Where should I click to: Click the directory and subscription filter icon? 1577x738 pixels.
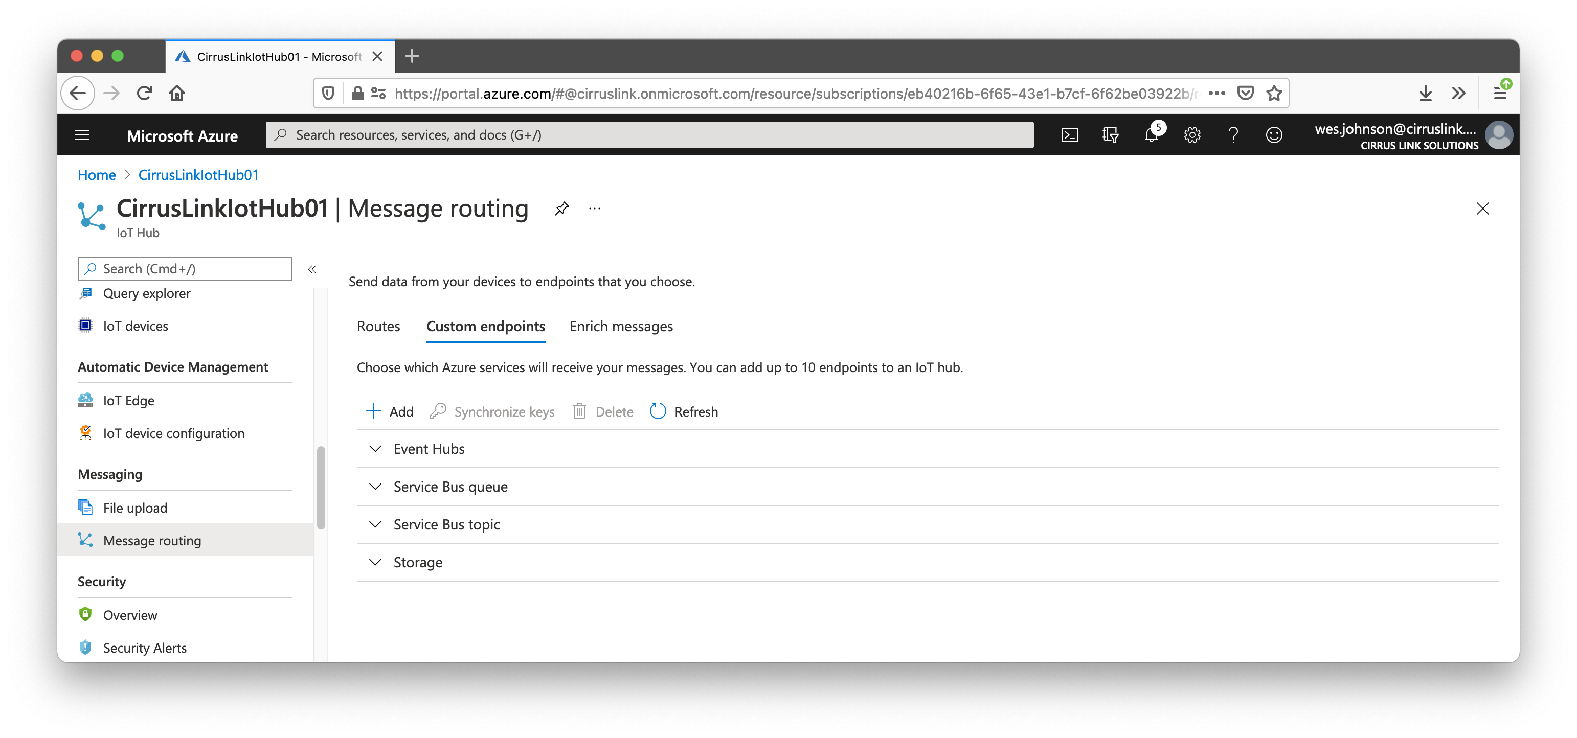point(1110,135)
